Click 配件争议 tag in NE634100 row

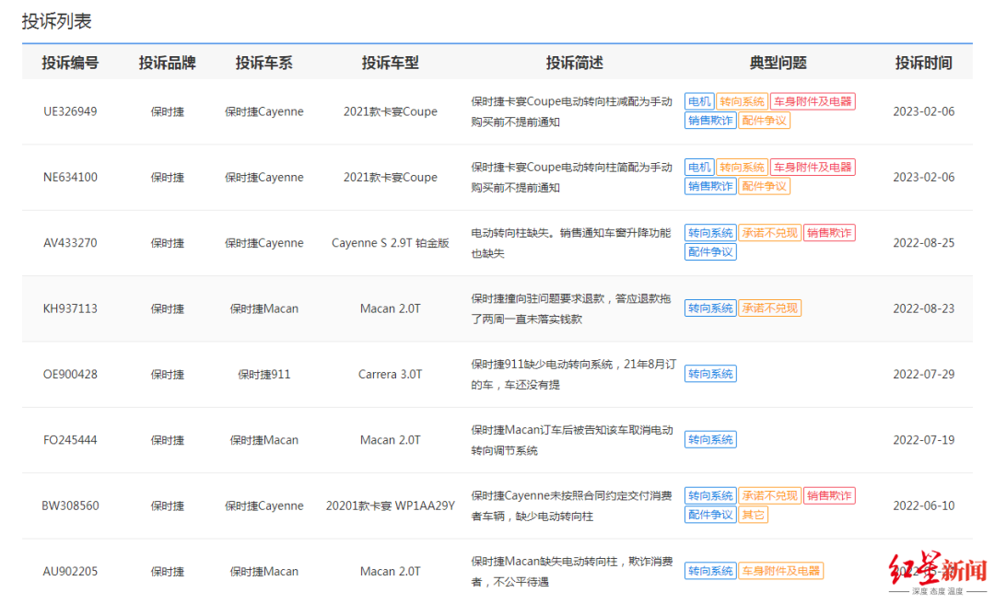[x=764, y=187]
